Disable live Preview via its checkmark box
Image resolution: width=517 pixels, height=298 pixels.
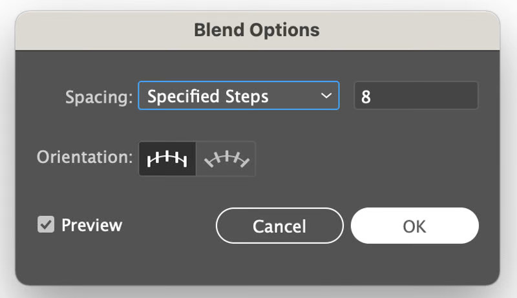point(46,225)
